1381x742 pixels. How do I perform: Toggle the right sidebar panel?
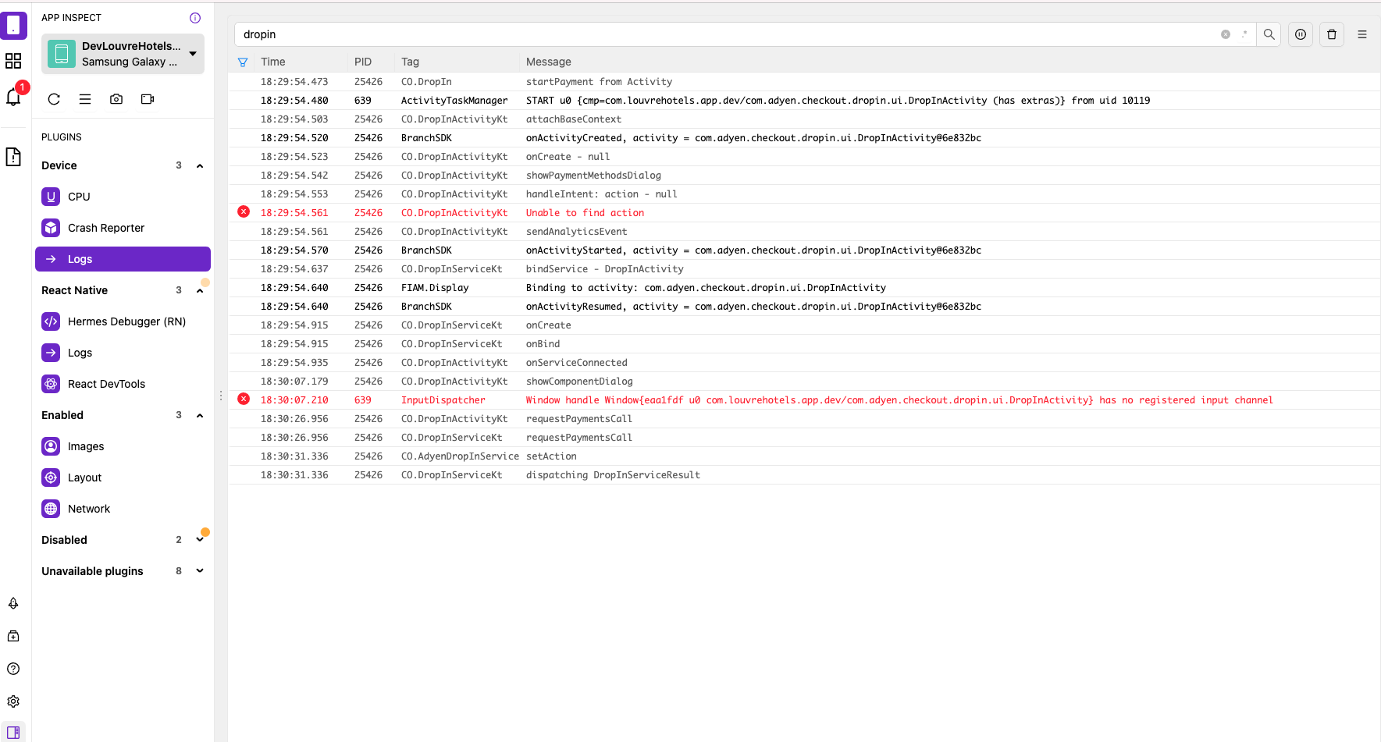[x=13, y=733]
